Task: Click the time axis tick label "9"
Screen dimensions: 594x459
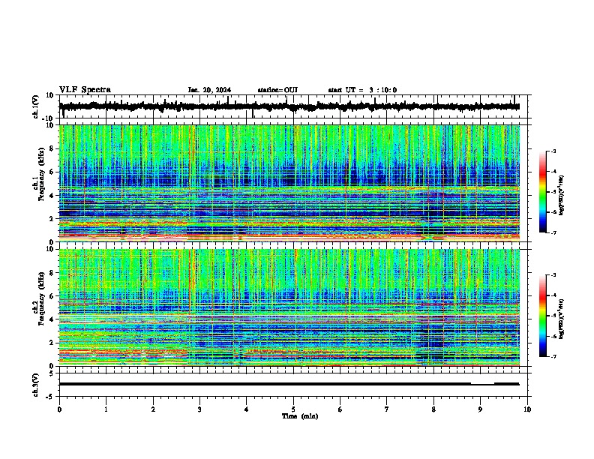Action: 480,409
